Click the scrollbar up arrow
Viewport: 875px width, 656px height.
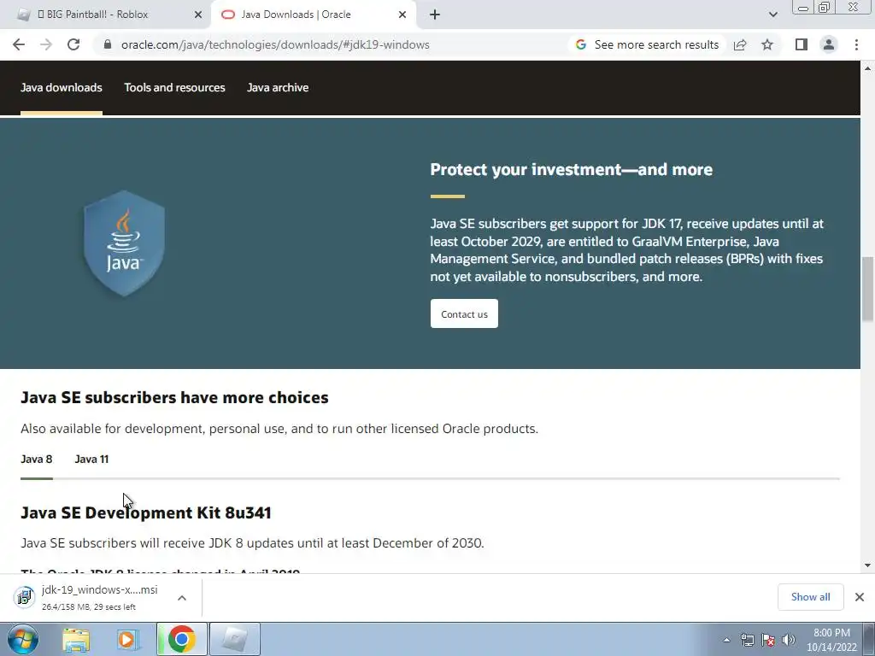click(x=867, y=68)
